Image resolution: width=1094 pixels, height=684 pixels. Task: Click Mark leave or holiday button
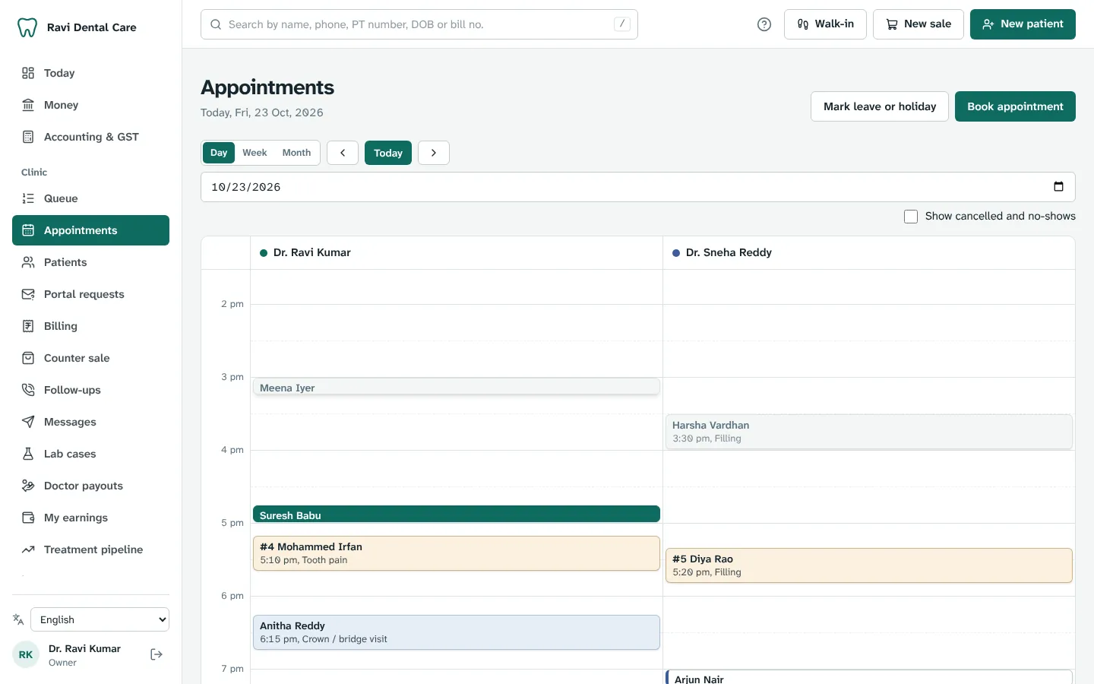[880, 106]
